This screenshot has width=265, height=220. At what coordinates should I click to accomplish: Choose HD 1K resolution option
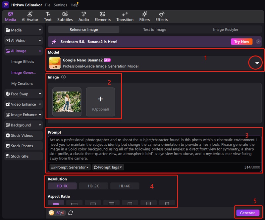(x=62, y=186)
